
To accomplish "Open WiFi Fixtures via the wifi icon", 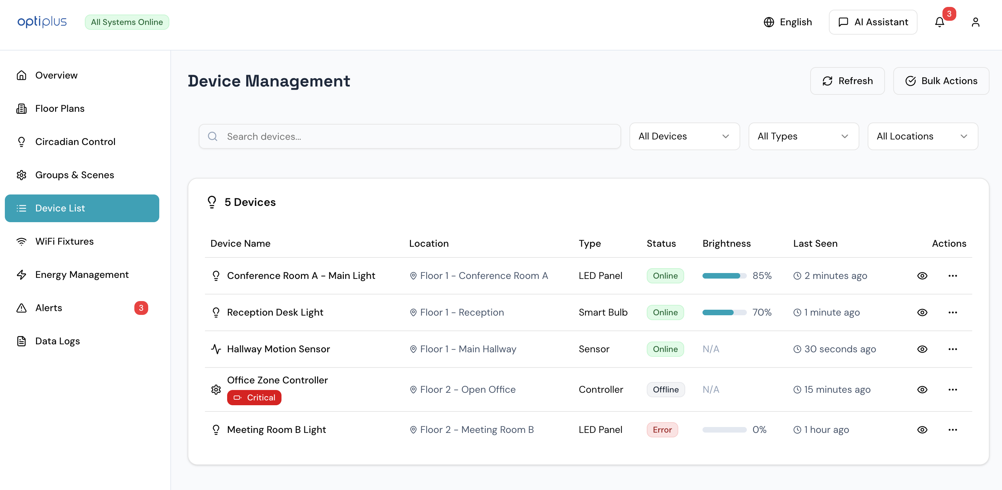I will tap(21, 241).
